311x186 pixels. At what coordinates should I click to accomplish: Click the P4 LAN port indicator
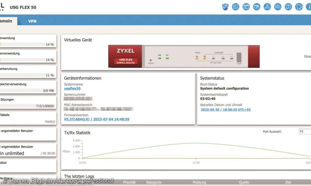pos(214,59)
